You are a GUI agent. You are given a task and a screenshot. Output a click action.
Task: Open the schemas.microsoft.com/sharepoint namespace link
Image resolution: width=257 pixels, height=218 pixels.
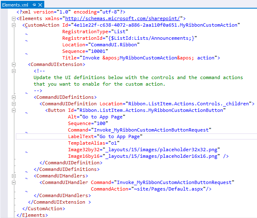point(123,18)
